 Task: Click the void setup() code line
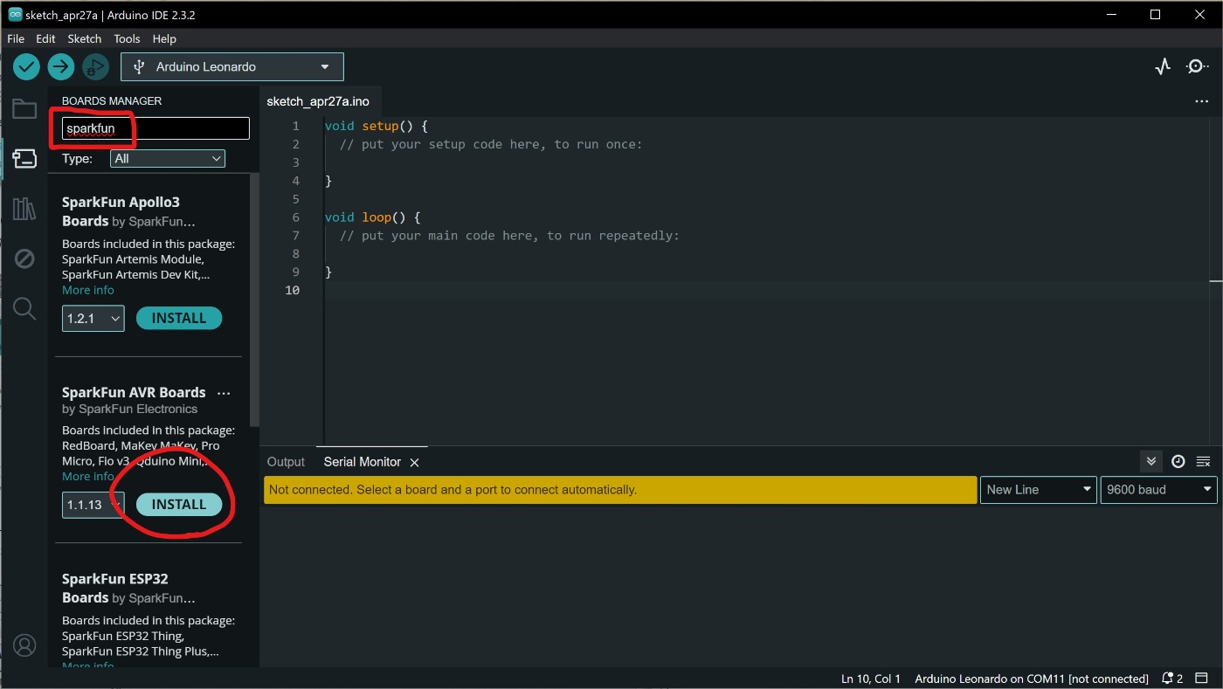point(376,126)
